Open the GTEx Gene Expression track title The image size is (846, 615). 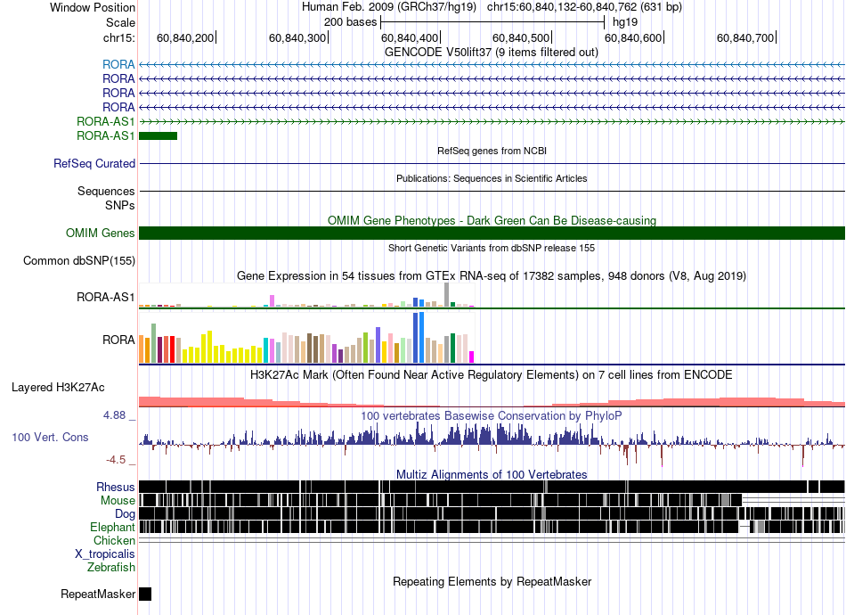point(492,276)
